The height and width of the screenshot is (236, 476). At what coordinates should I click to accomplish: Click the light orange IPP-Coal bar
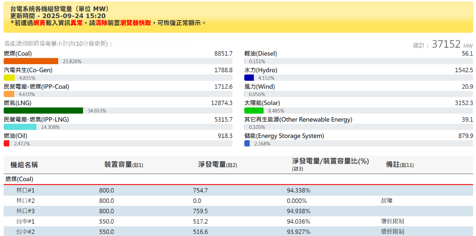pos(9,94)
